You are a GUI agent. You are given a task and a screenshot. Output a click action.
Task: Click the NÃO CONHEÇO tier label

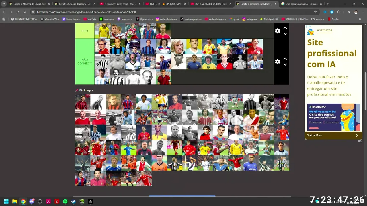(x=85, y=62)
